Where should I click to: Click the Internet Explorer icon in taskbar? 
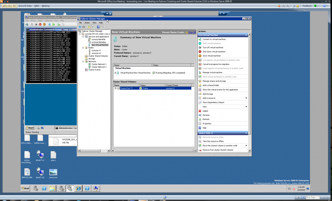tap(78, 188)
